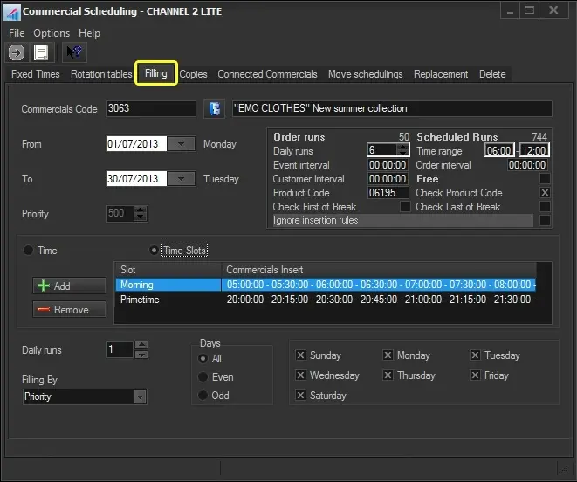
Task: Toggle the Ignore insertion rules checkbox
Action: pyautogui.click(x=545, y=221)
